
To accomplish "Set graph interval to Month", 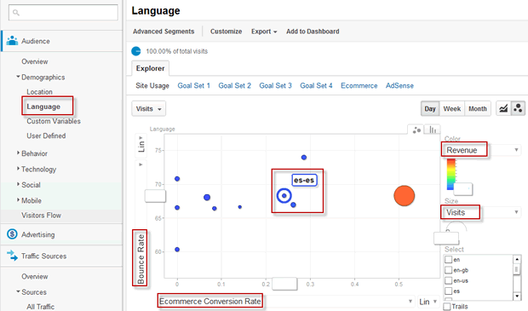I will [x=478, y=108].
